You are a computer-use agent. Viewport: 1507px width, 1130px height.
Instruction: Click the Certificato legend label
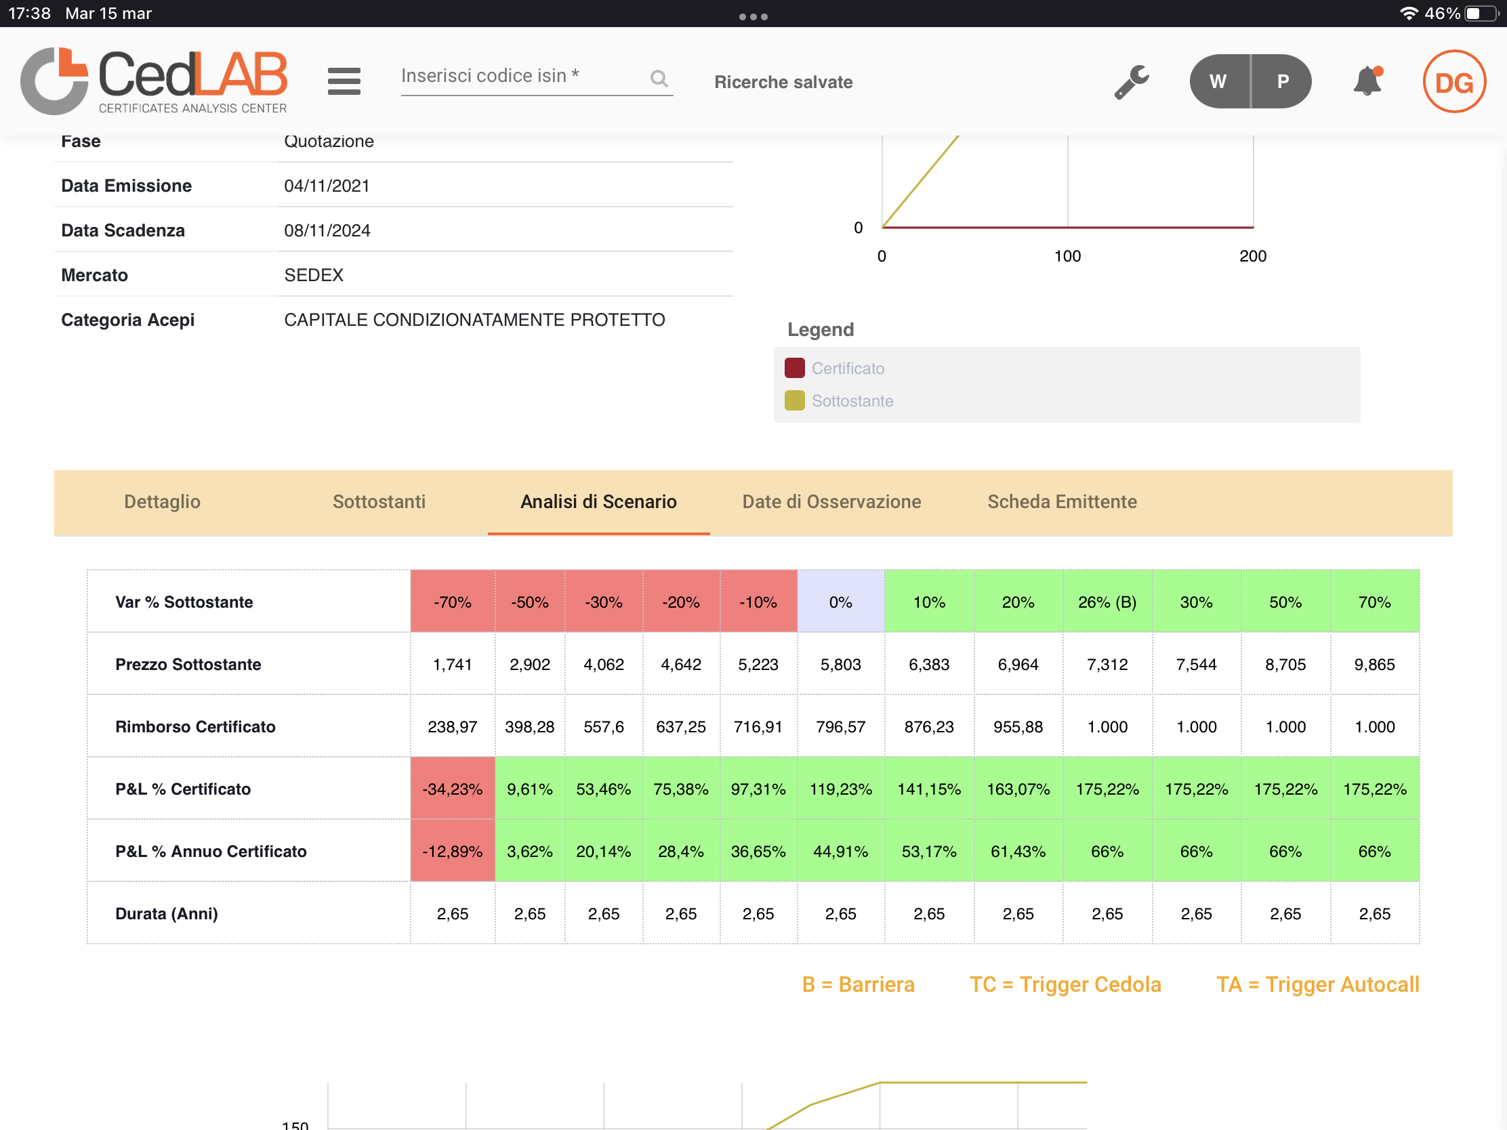[x=848, y=369]
